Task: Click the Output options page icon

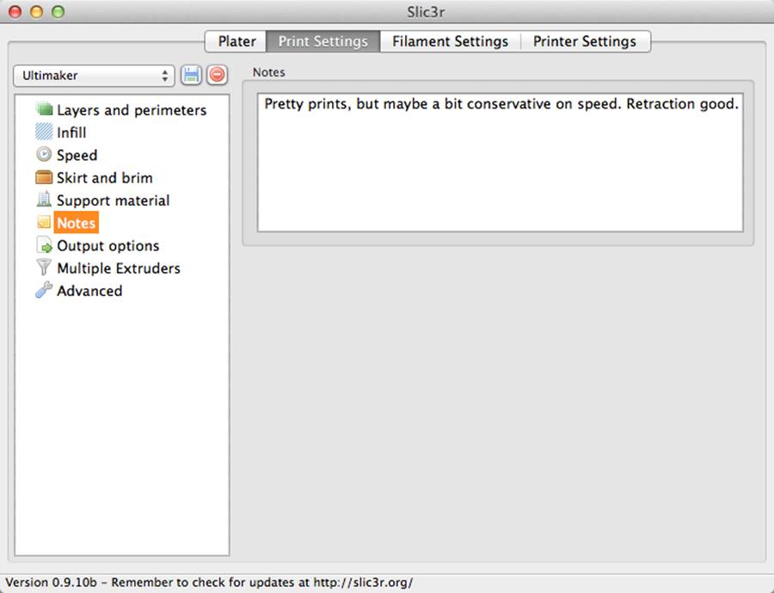Action: pyautogui.click(x=45, y=245)
